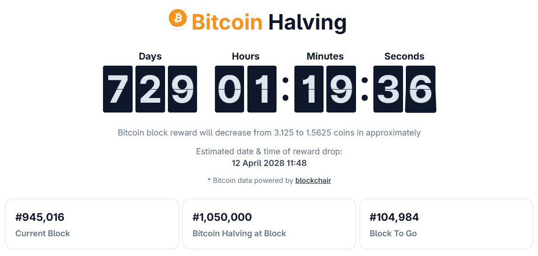Select the Current Block #945,016 card
This screenshot has height=256, width=538.
pos(92,224)
